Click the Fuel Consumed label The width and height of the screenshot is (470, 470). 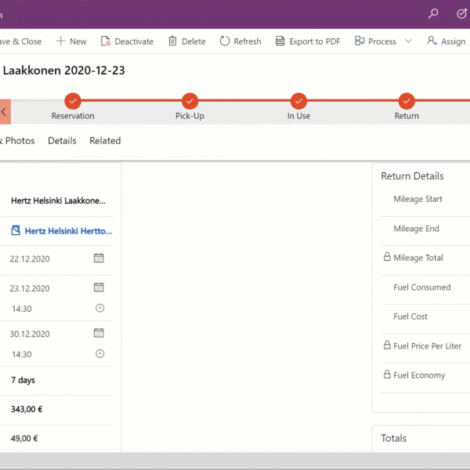[x=422, y=287]
